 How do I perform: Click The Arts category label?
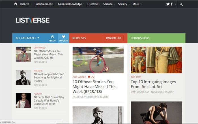tap(136, 77)
